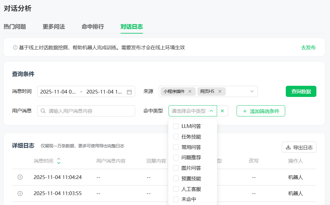Select the 未命中 checkbox

pos(176,199)
